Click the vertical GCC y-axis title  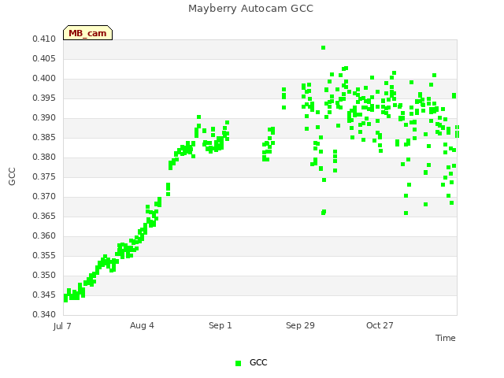coord(12,176)
